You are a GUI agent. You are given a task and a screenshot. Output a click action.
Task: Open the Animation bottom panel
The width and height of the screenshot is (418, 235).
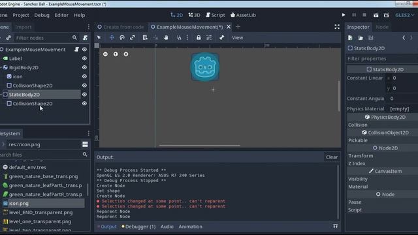click(190, 227)
